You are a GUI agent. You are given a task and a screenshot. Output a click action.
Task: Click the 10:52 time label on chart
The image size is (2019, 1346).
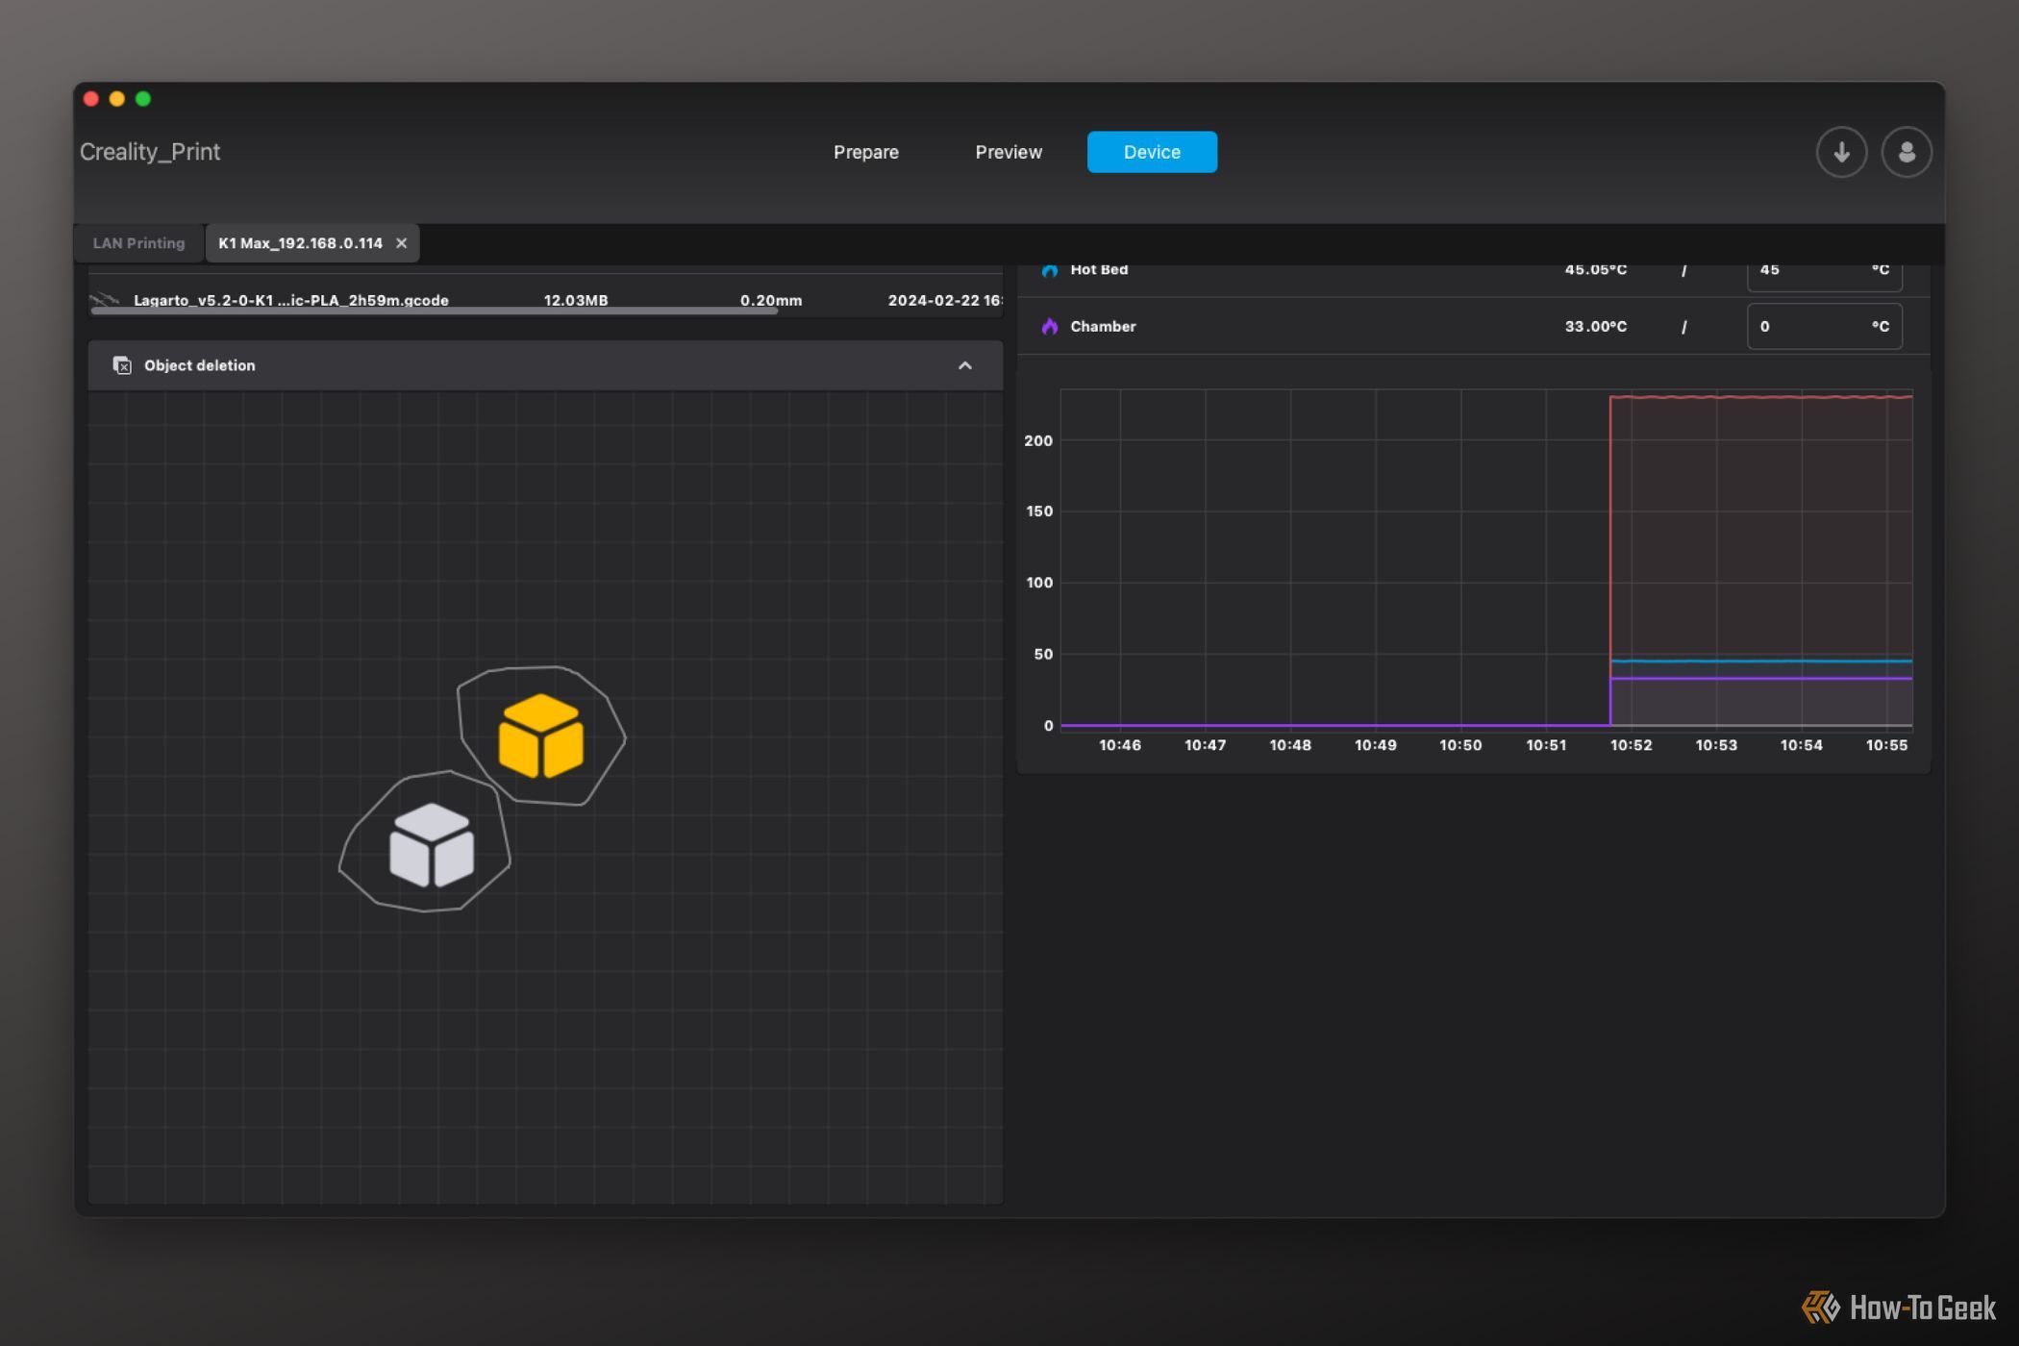[1631, 745]
